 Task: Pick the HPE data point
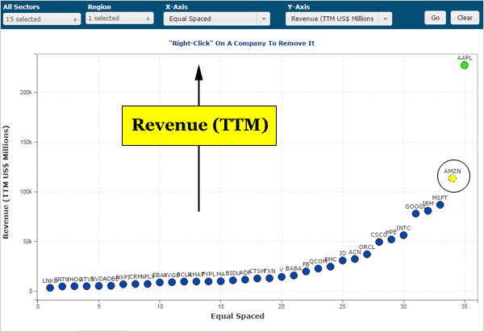[391, 239]
